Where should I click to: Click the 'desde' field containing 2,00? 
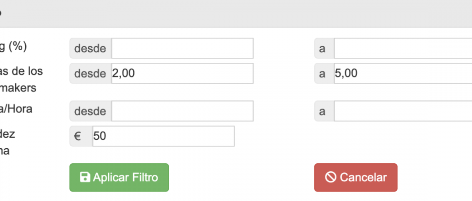182,73
